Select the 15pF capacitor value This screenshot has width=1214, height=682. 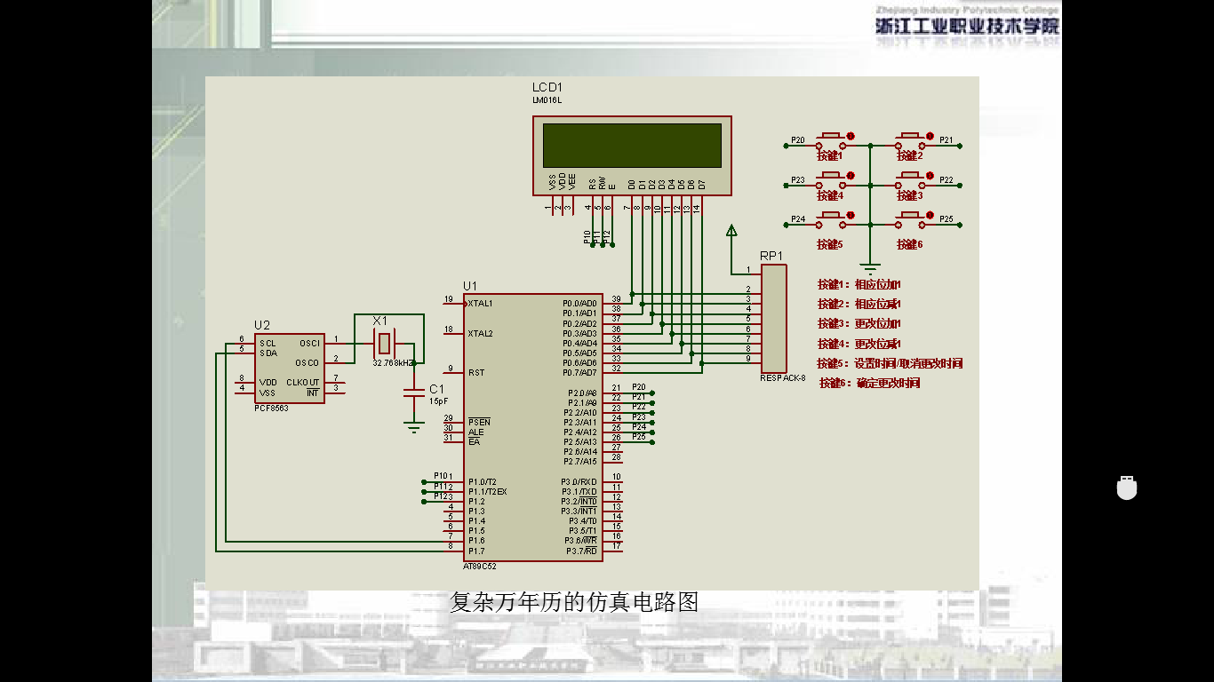(x=438, y=401)
